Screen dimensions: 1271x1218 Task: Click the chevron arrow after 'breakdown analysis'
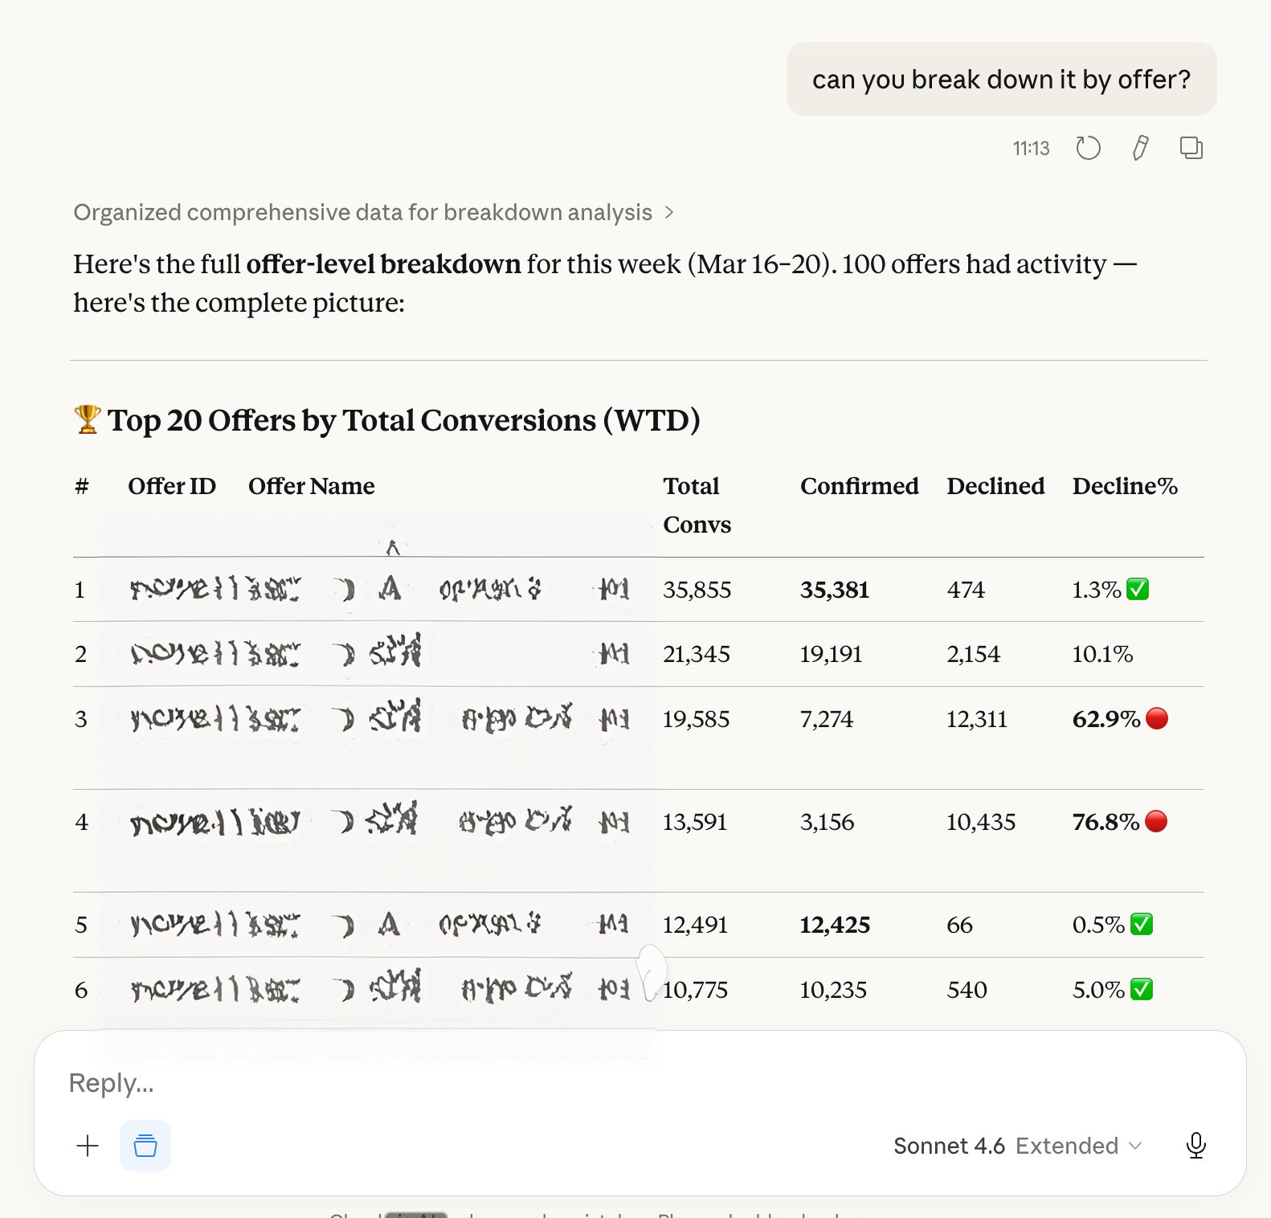(x=669, y=212)
